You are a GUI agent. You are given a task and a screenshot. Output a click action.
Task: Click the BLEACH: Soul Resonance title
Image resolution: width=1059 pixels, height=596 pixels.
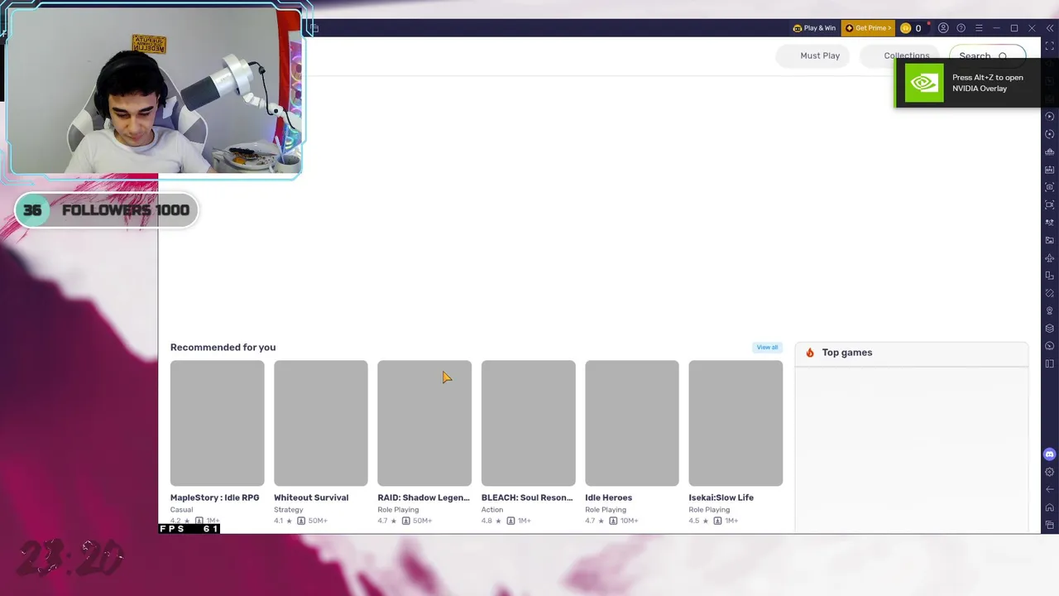pos(527,497)
